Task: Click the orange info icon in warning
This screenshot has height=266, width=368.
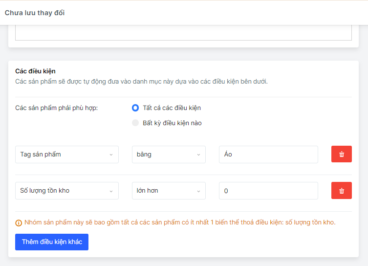Action: (19, 223)
